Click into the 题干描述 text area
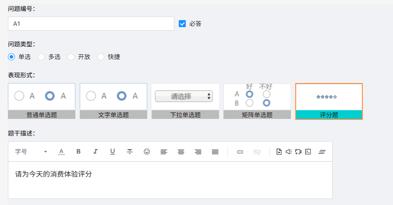 (170, 180)
